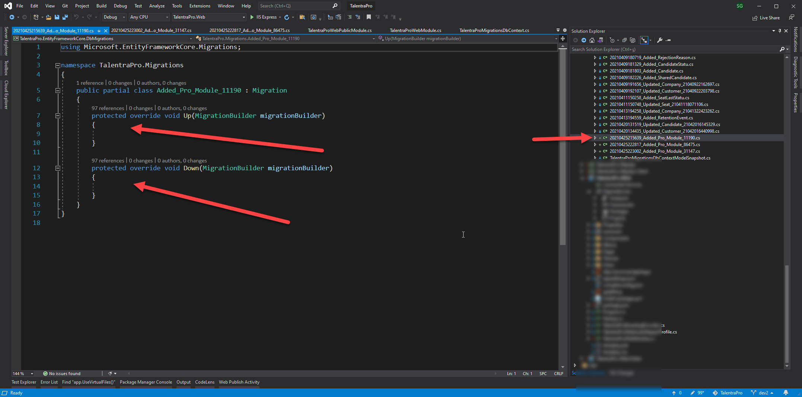Click the bookmark toolbar icon

[x=369, y=17]
